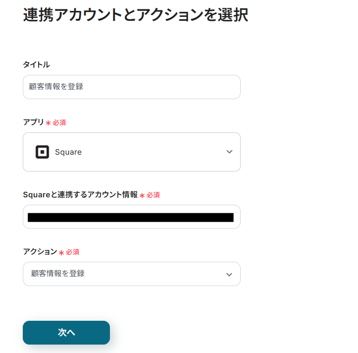Expand the アクション dropdown chevron arrow
358x353 pixels.
tap(229, 274)
